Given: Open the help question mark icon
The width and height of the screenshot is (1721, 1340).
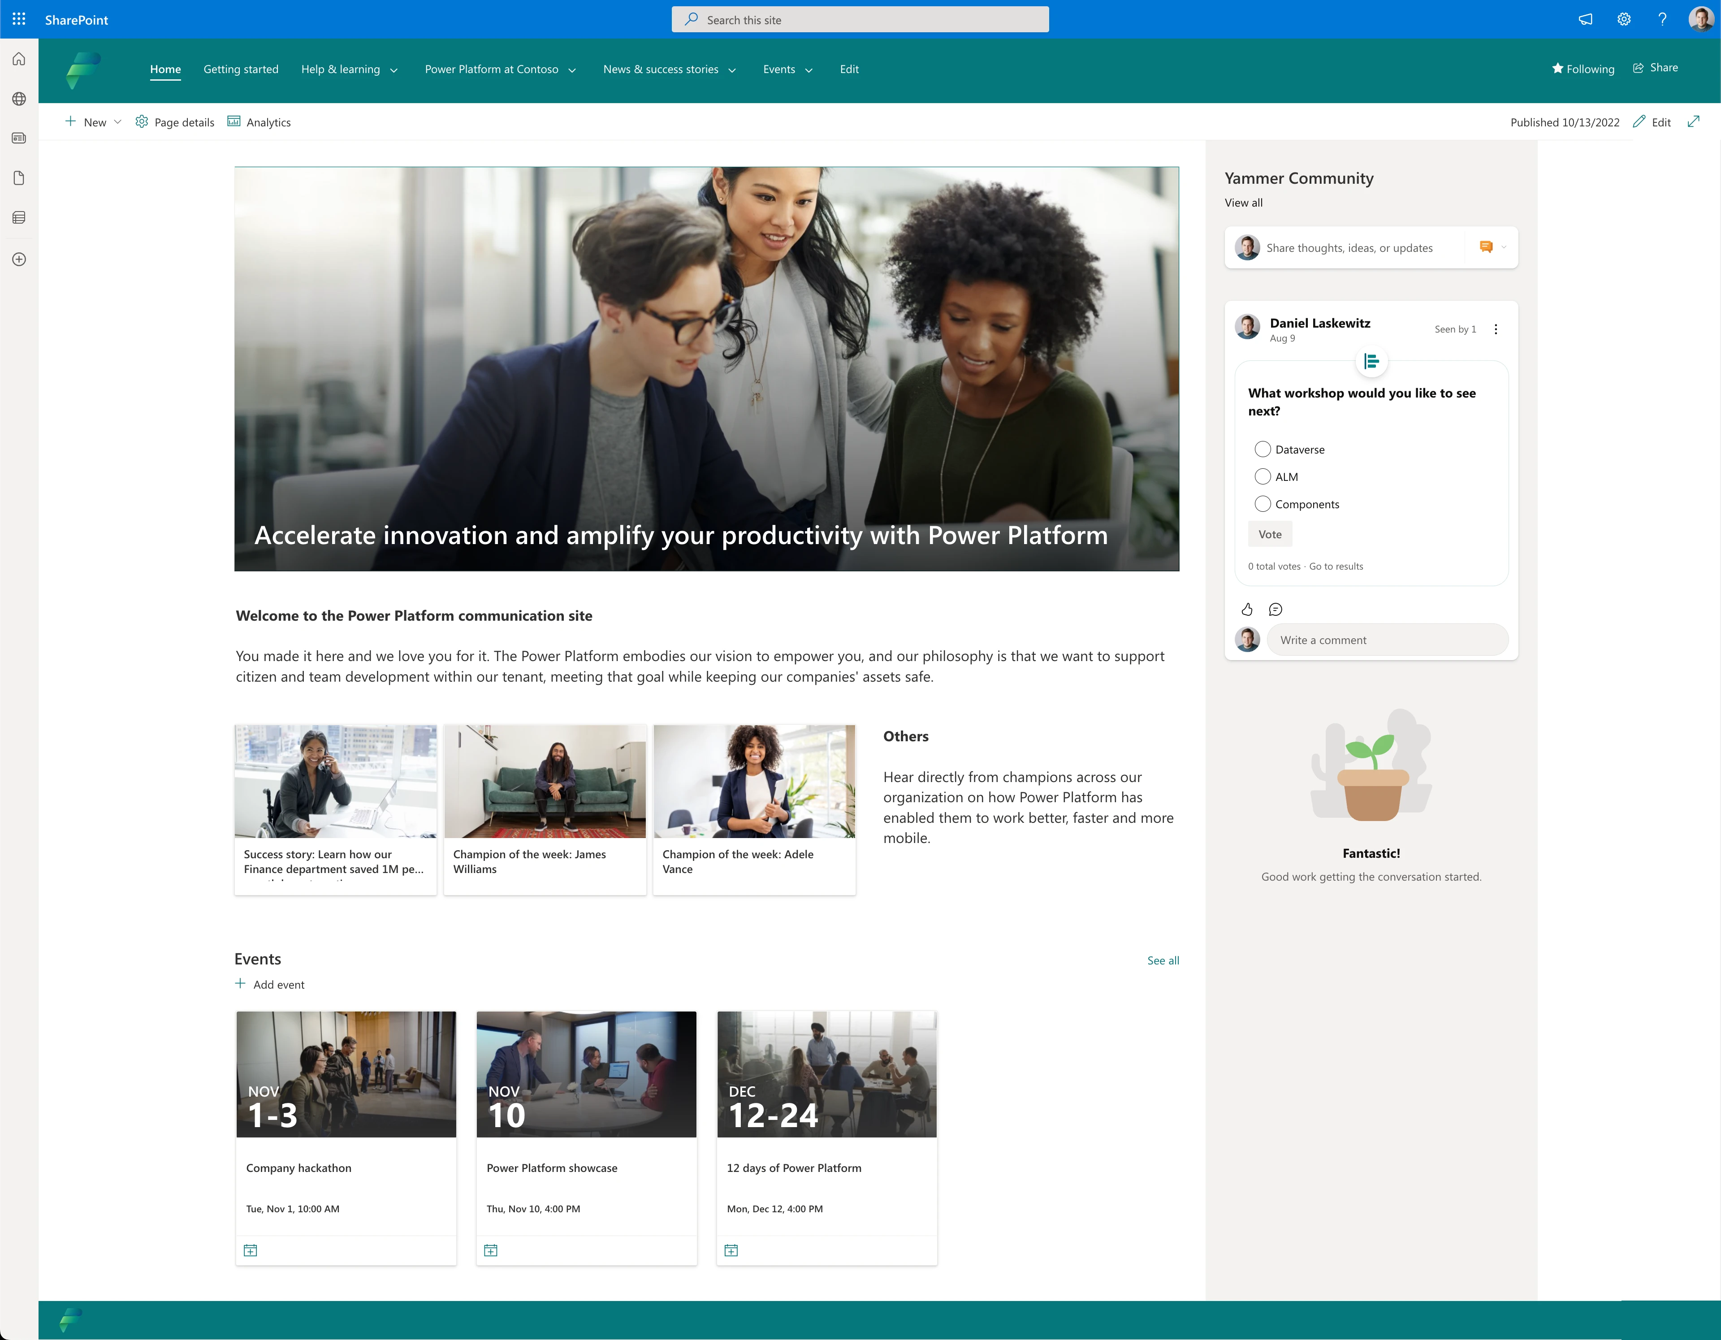Looking at the screenshot, I should (1662, 19).
